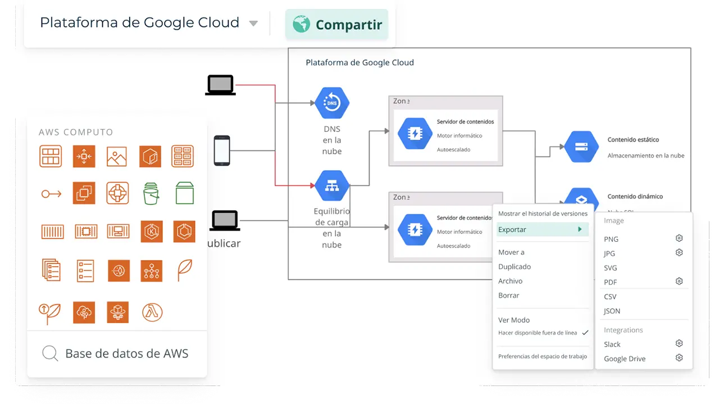
Task: Toggle Hacer disponible fuera de línea
Action: (x=543, y=333)
